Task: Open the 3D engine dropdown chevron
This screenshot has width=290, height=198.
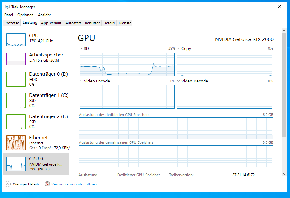Action: [x=81, y=49]
